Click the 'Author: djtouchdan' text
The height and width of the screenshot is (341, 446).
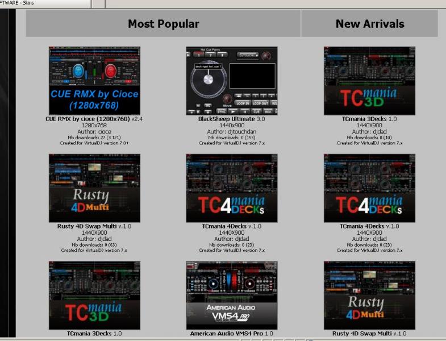click(232, 132)
